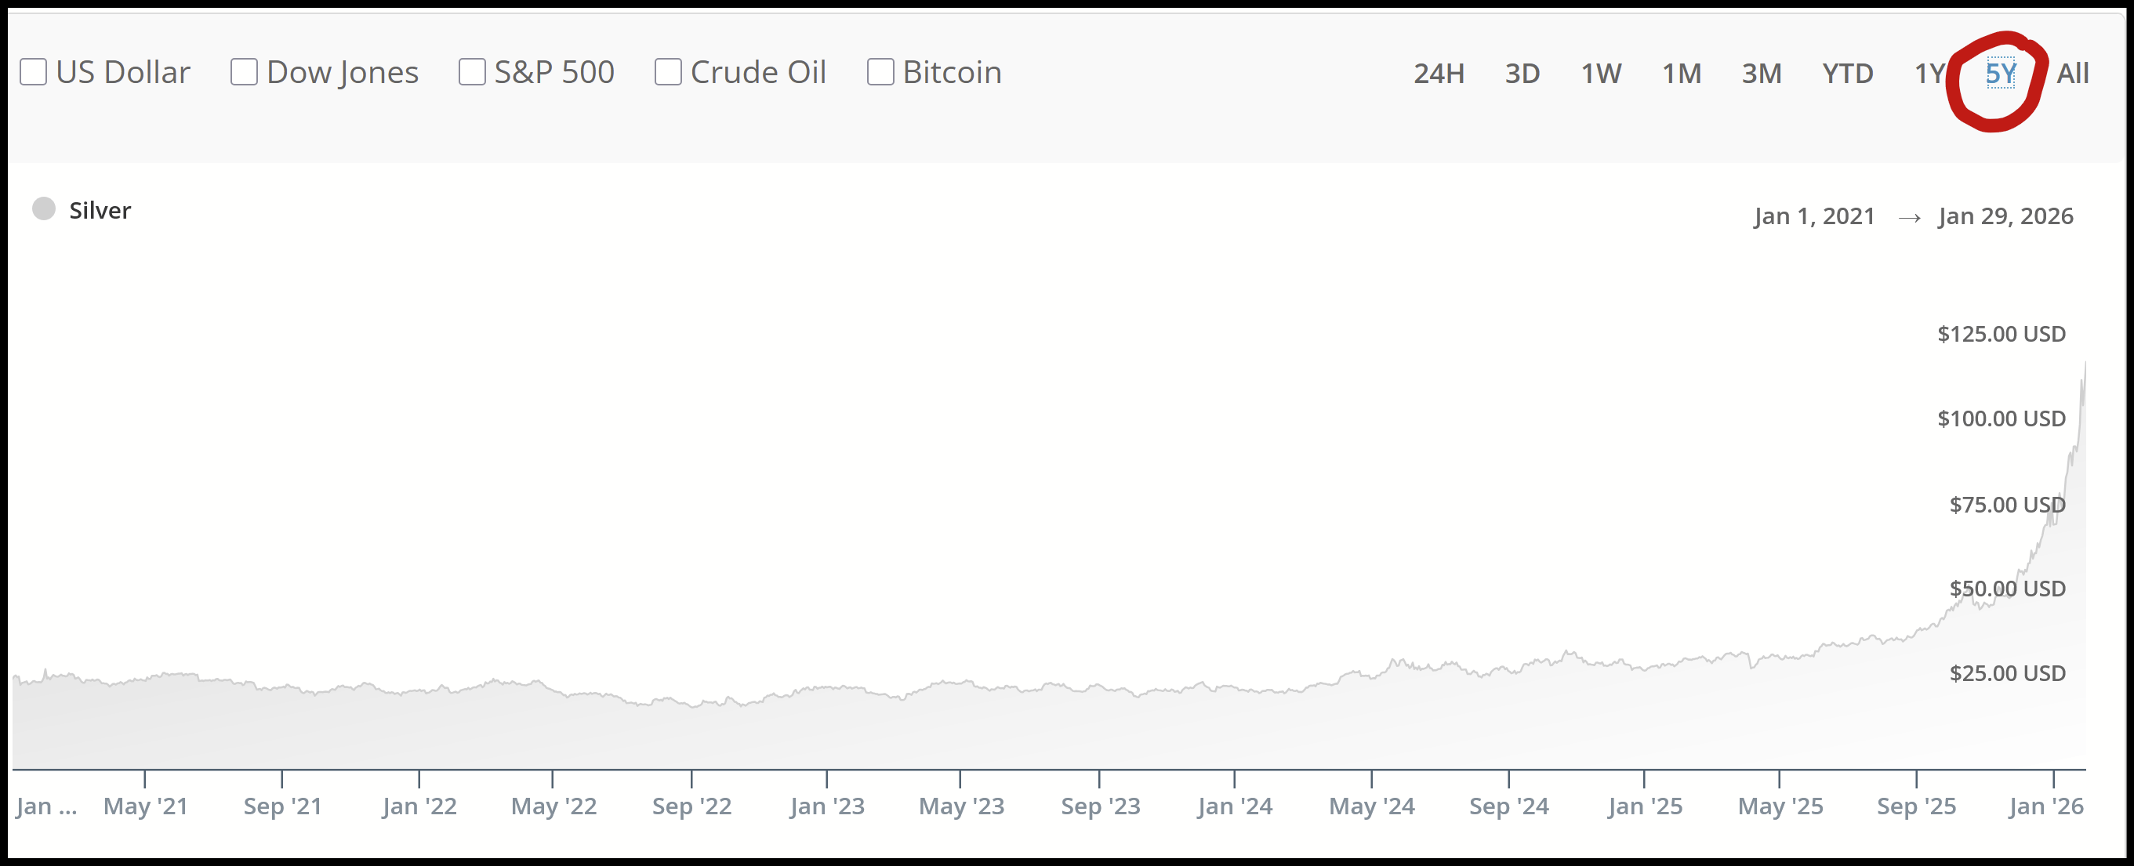This screenshot has width=2134, height=866.
Task: Enable the Bitcoin comparison checkbox
Action: click(880, 72)
